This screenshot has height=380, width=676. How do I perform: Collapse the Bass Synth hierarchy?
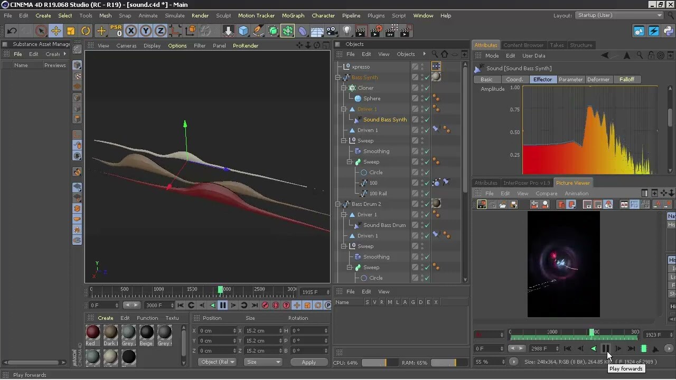tap(338, 78)
